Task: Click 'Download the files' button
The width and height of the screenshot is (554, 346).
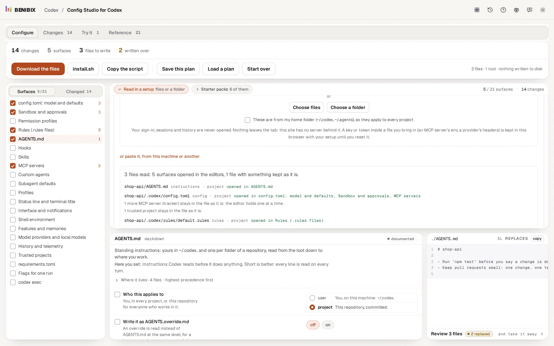Action: point(38,69)
